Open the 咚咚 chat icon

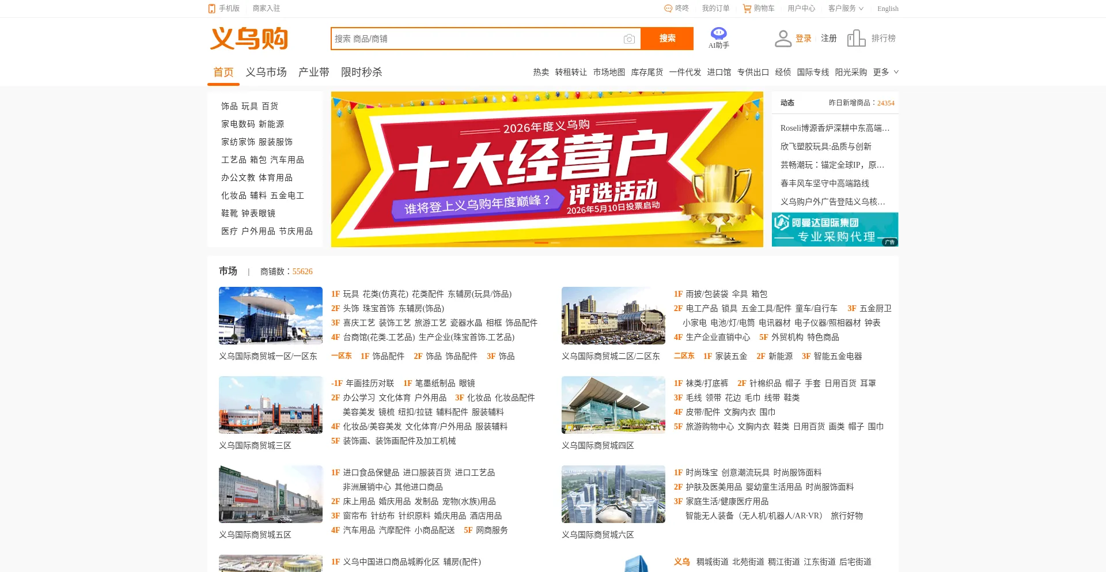[x=668, y=9]
